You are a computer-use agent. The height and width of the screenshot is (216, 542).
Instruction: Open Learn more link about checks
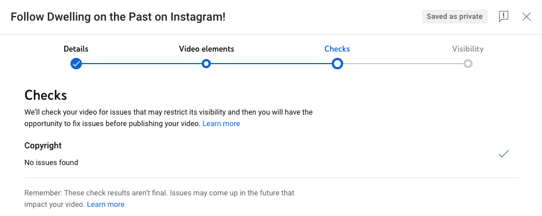pos(221,123)
